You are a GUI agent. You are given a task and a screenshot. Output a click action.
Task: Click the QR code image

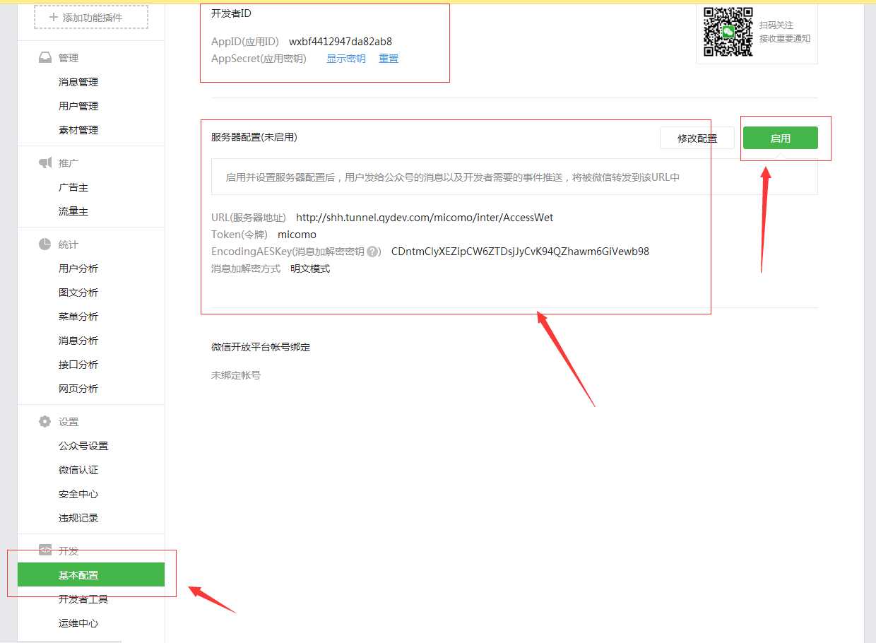[x=728, y=31]
